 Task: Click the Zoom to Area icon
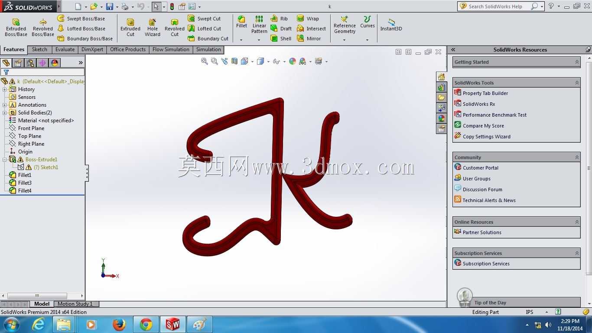coord(215,62)
